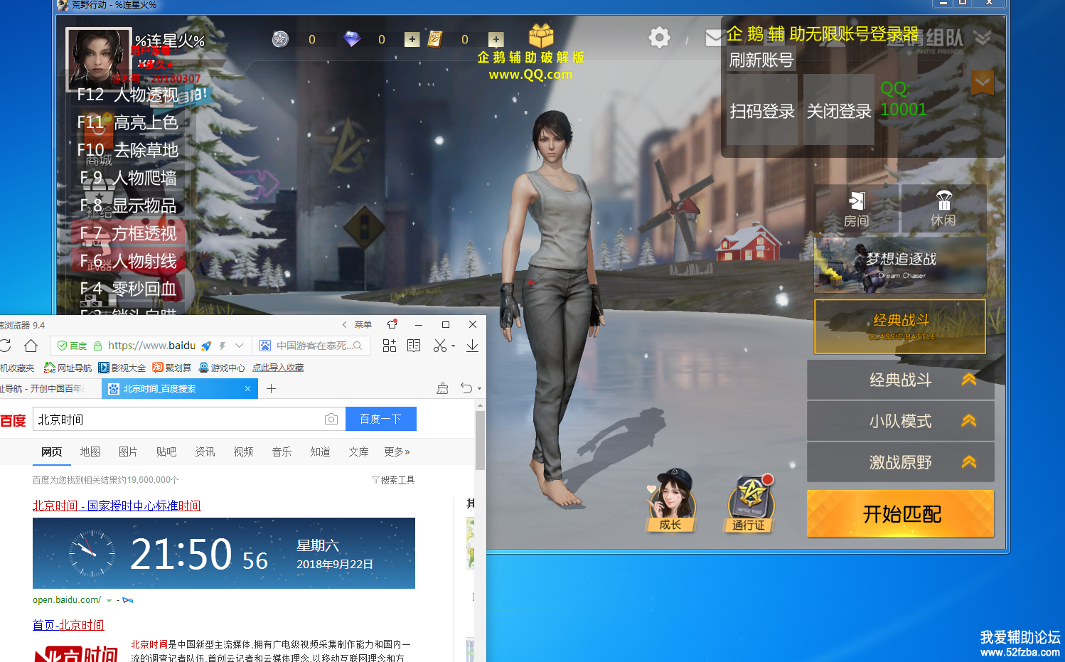Expand the 经典战斗 mode selector
1065x662 pixels.
900,380
